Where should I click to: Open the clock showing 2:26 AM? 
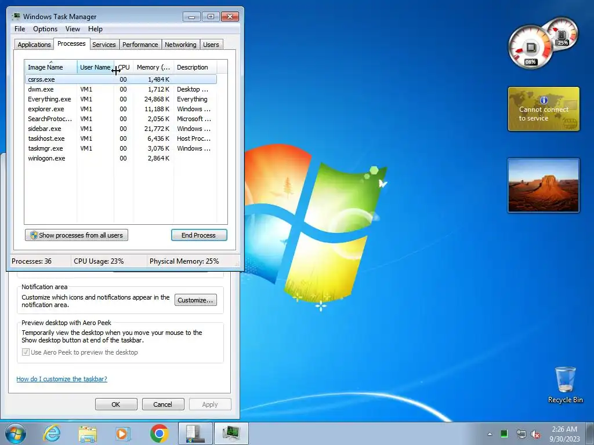[x=564, y=434]
